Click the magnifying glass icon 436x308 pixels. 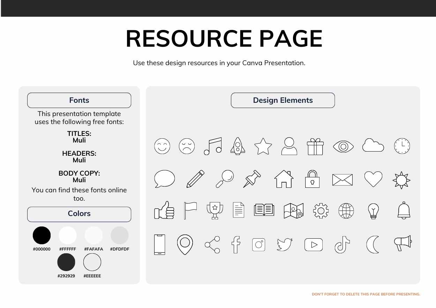tap(224, 179)
